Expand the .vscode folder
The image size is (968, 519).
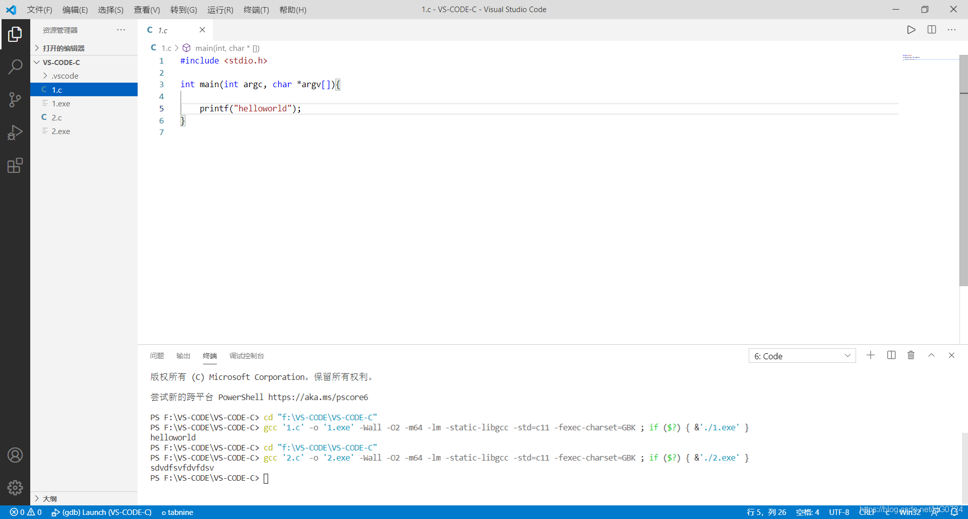(x=84, y=76)
